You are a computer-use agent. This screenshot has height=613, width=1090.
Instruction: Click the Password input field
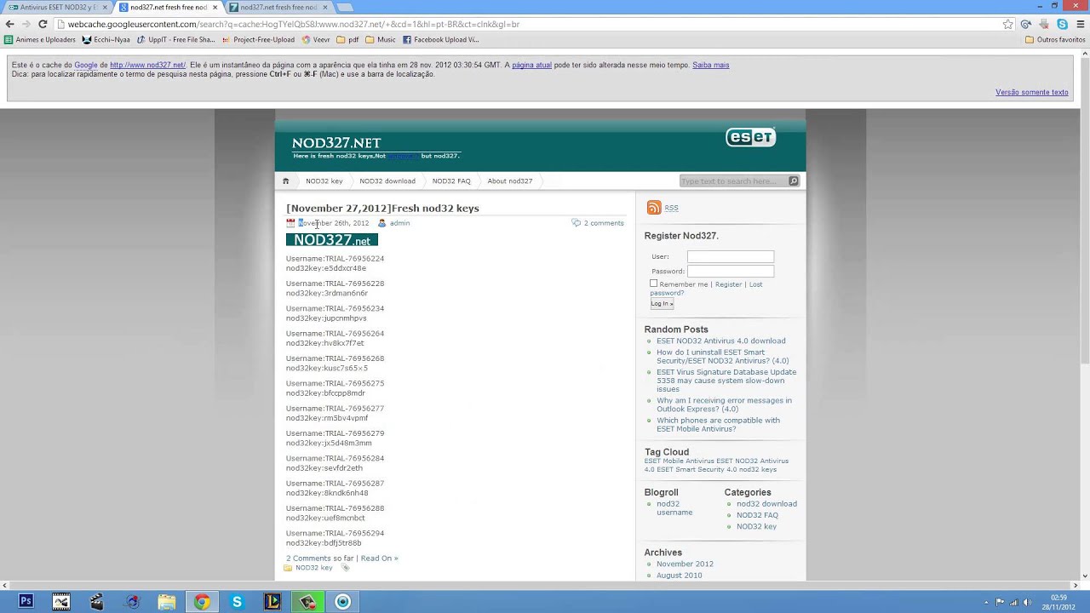(x=731, y=271)
